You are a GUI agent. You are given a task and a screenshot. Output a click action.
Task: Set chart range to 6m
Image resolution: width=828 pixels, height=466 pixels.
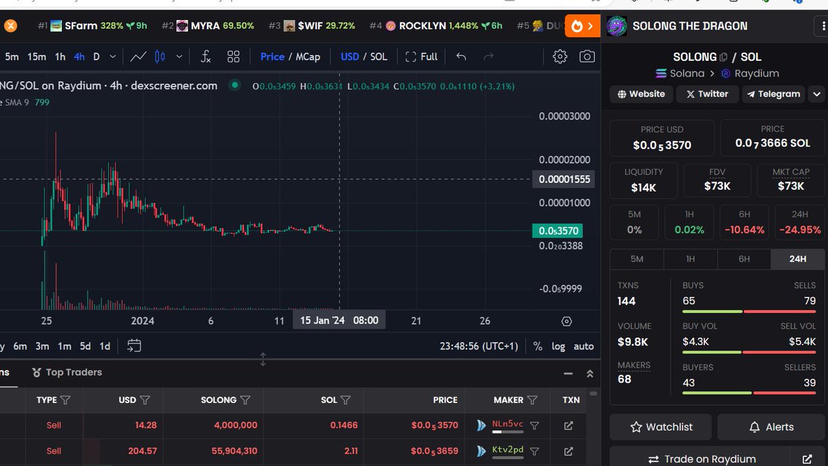click(x=20, y=347)
